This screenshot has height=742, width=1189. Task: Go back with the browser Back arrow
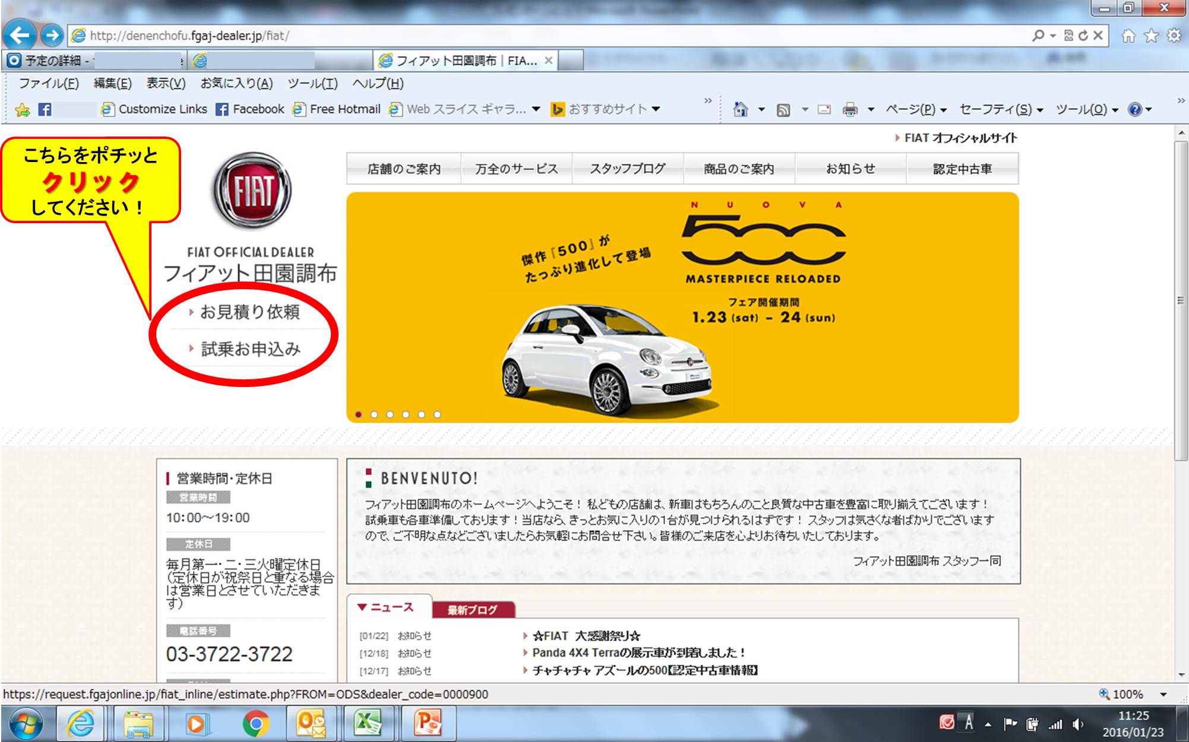coord(20,35)
